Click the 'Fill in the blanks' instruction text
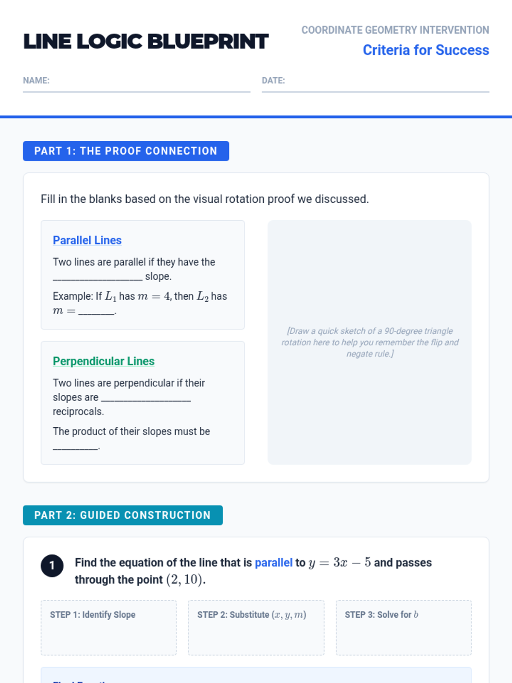The height and width of the screenshot is (683, 512). [205, 199]
